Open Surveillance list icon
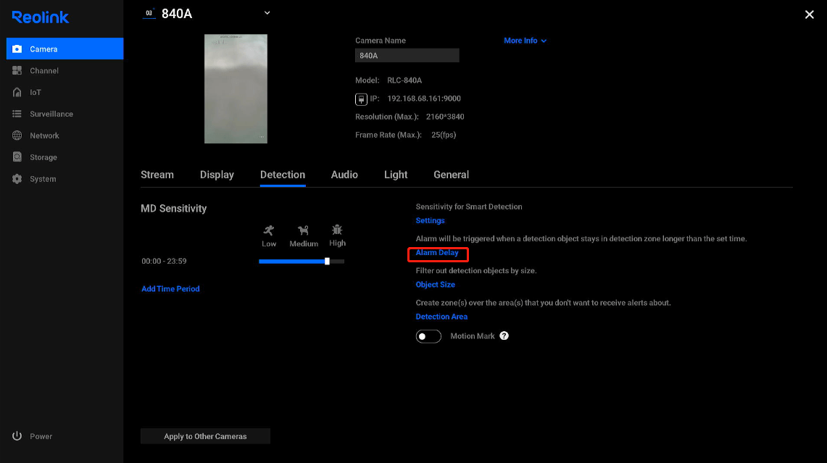This screenshot has height=463, width=827. pyautogui.click(x=17, y=114)
